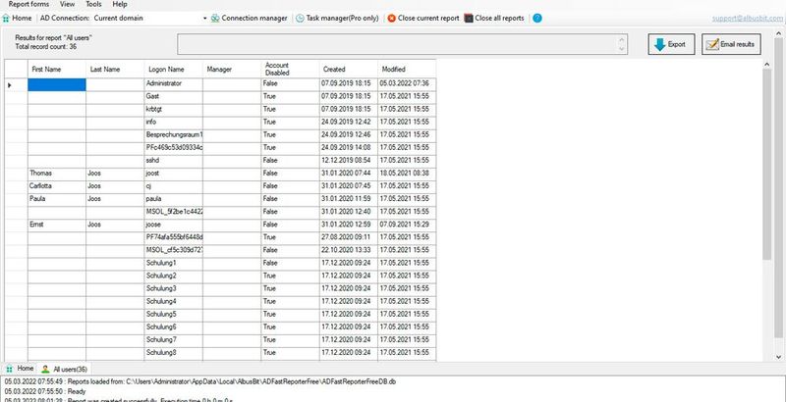Screen dimensions: 786x402
Task: Select the info logon name cell
Action: [174, 122]
